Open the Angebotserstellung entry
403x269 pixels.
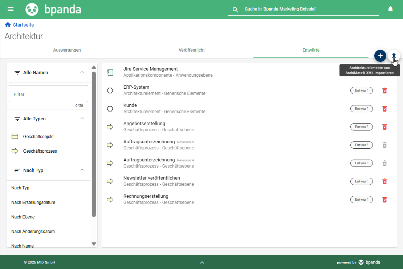coord(249,127)
